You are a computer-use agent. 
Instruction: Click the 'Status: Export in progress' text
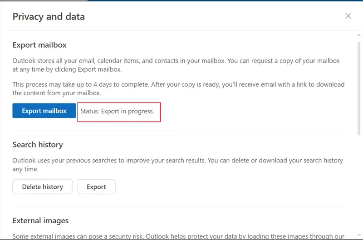tap(118, 111)
